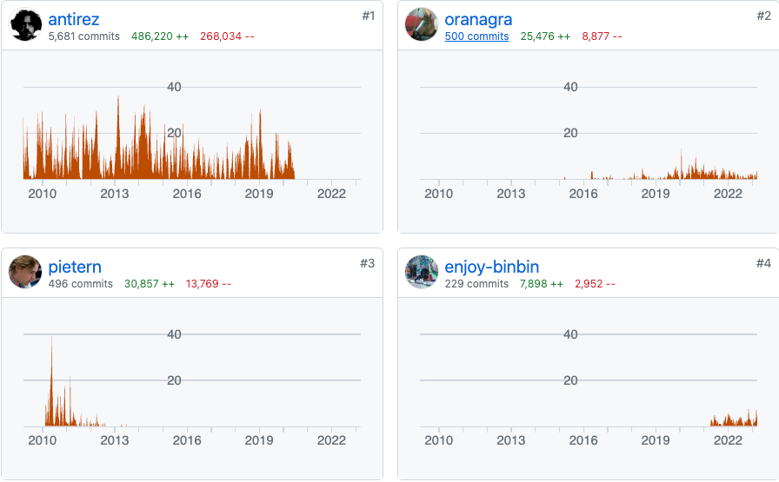Open pietern's avatar profile picture
779x482 pixels.
(x=25, y=272)
